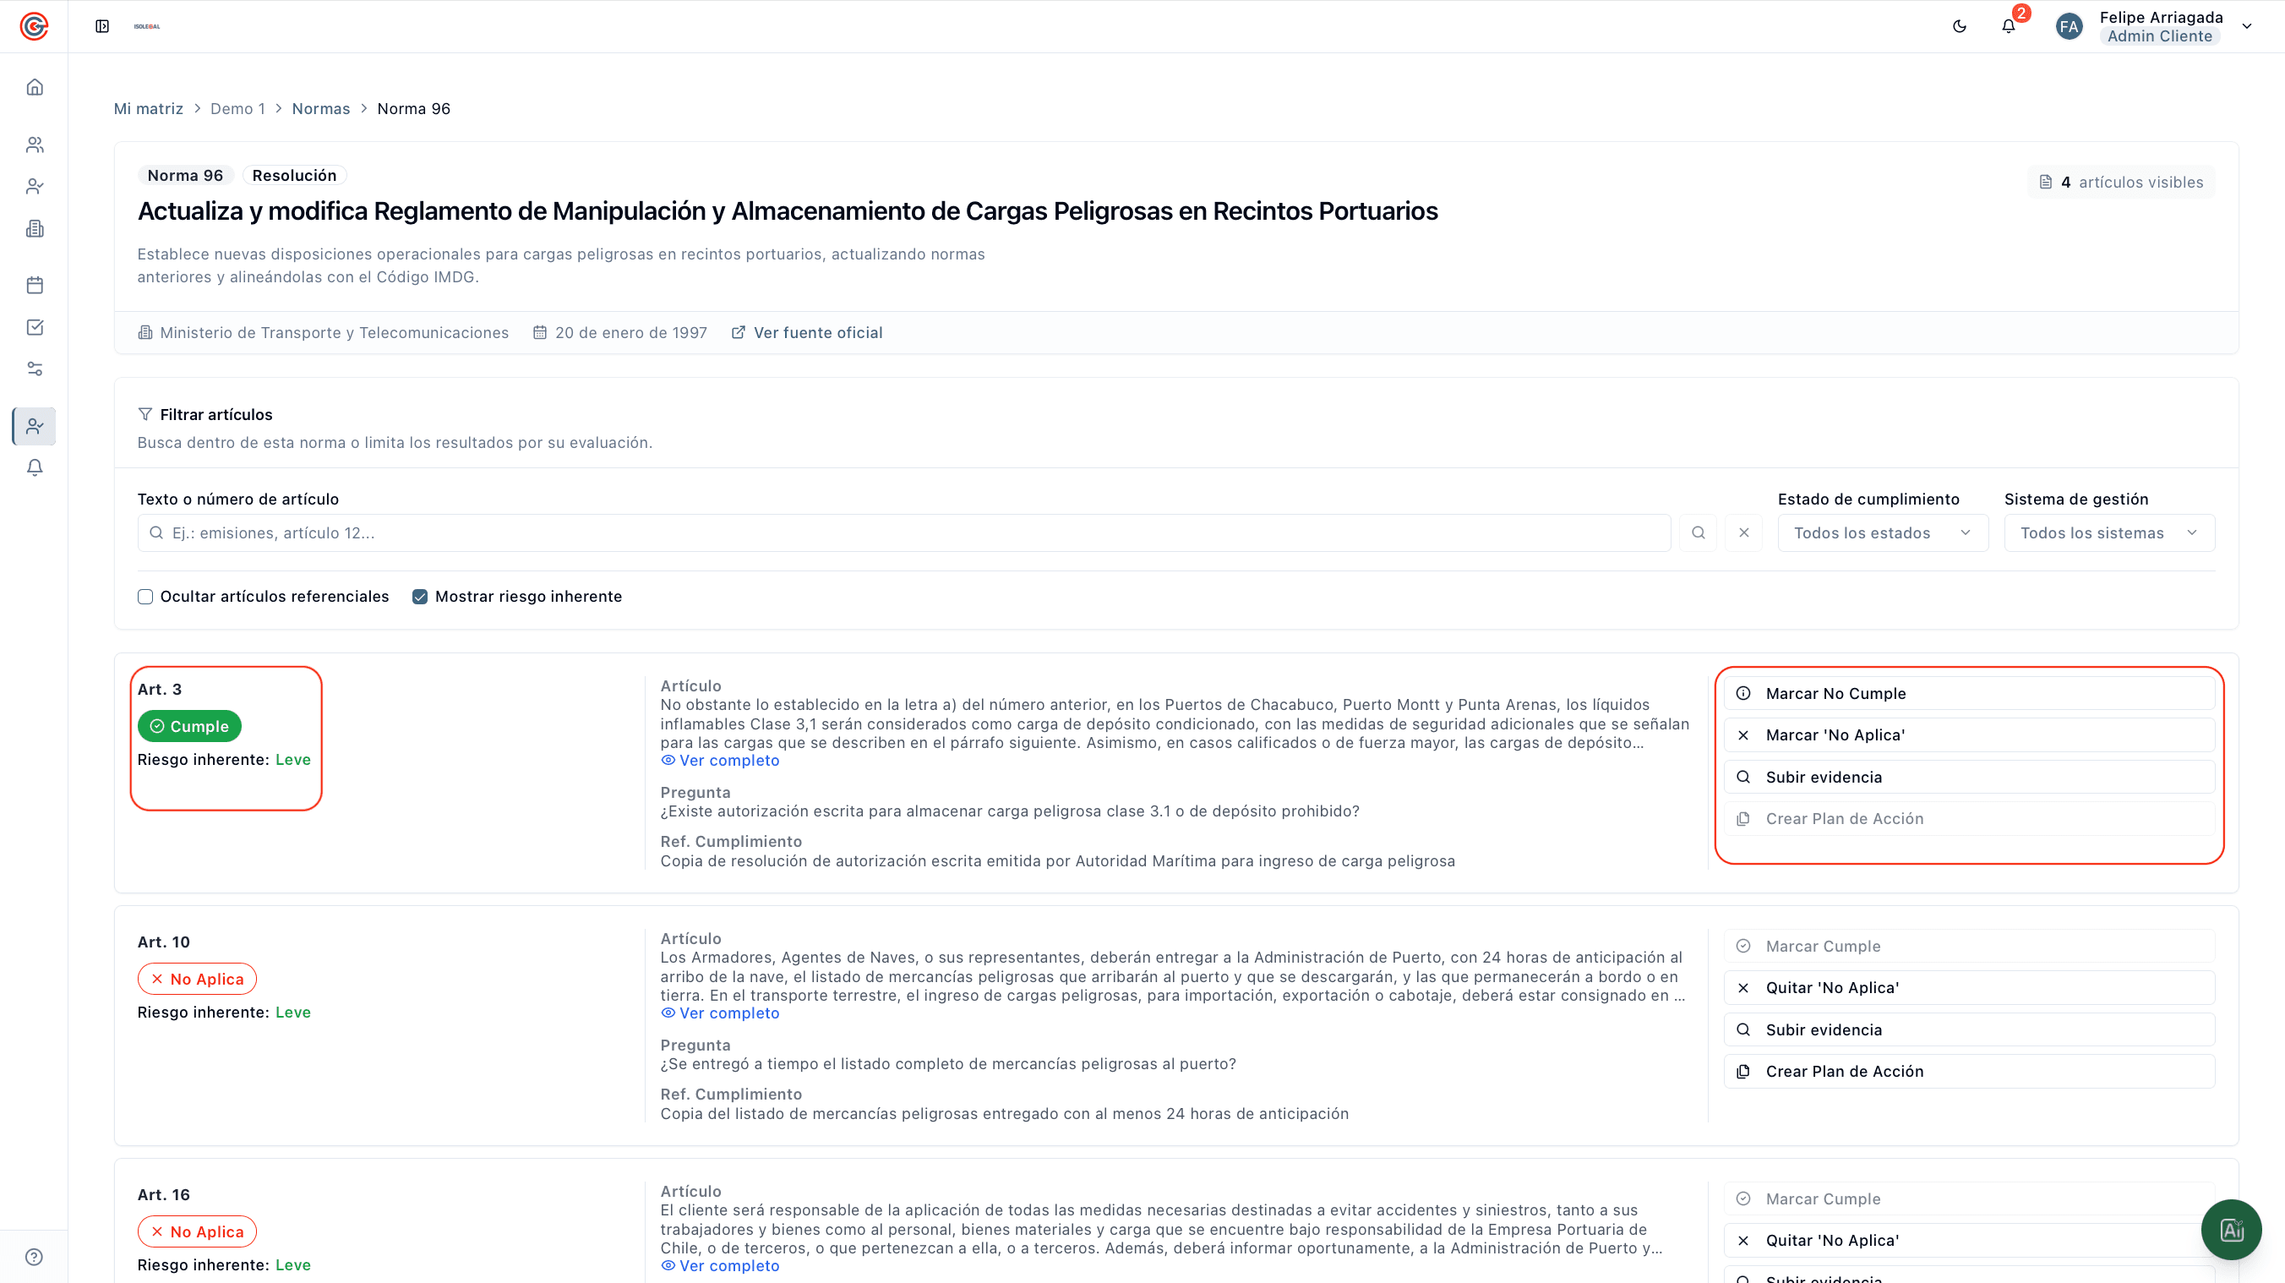Click the FA user avatar
2285x1283 pixels.
pos(2069,26)
